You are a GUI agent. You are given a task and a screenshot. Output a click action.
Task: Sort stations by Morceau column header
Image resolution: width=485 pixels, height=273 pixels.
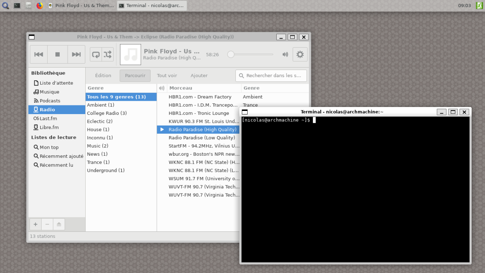pos(204,88)
